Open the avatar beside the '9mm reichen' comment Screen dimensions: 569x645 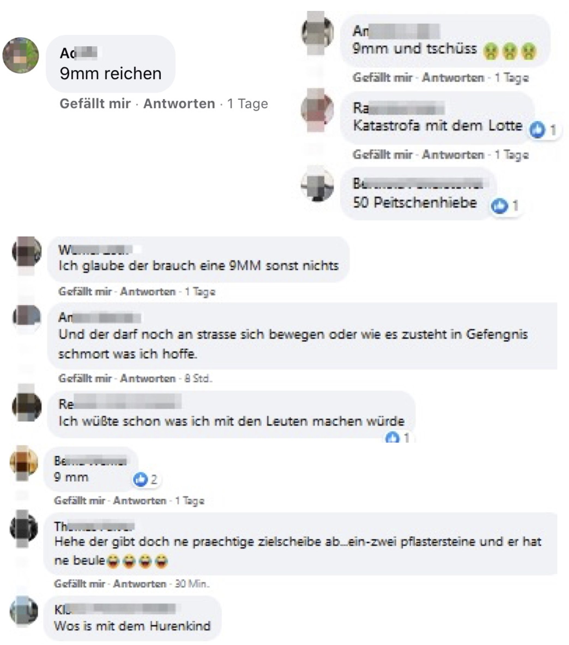(x=21, y=55)
